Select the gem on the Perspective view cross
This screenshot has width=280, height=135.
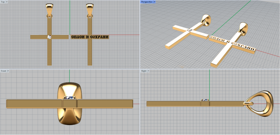[190, 30]
